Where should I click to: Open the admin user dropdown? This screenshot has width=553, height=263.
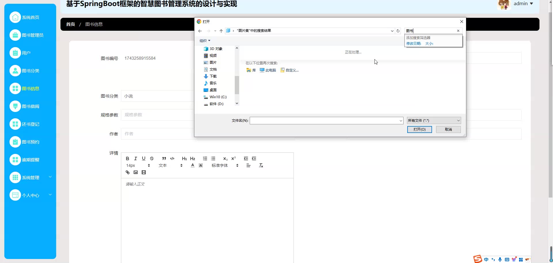tap(523, 3)
